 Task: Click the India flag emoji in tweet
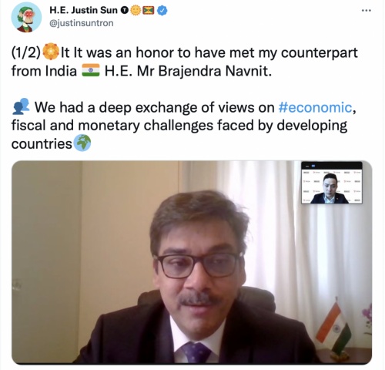(91, 70)
